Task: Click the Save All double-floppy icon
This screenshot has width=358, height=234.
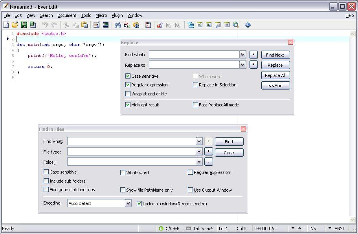Action: click(33, 25)
